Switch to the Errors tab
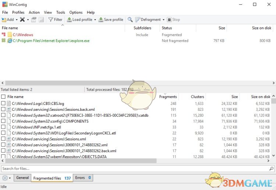The image size is (276, 190). pos(83,178)
